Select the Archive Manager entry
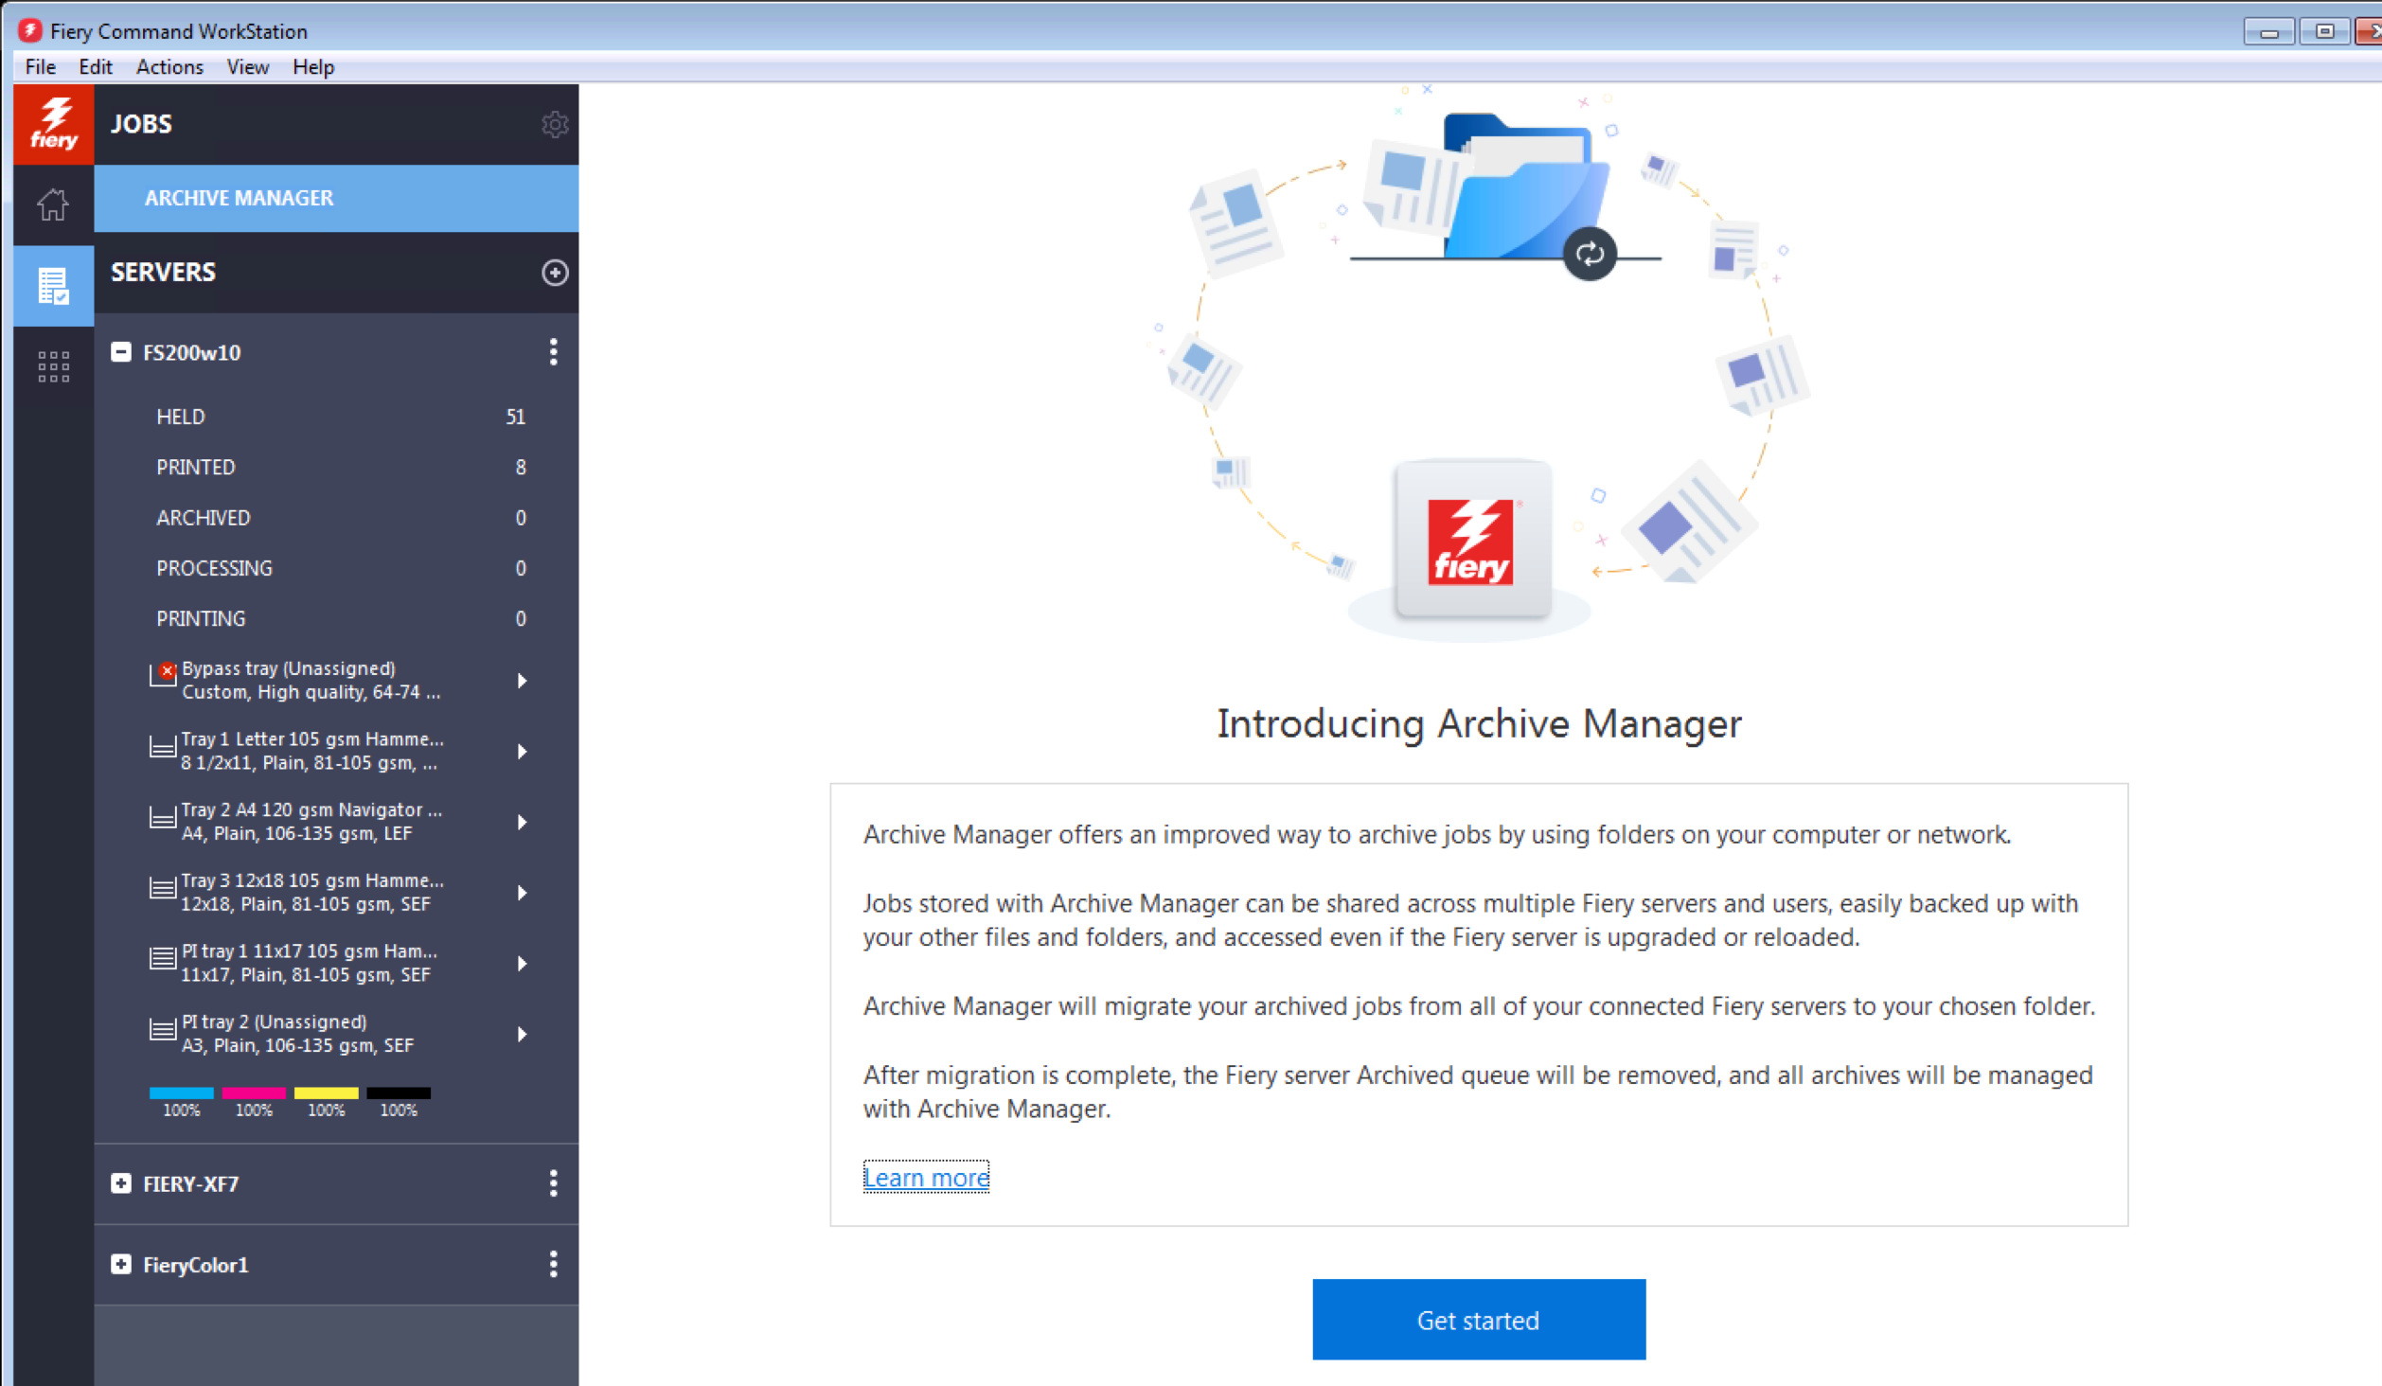Viewport: 2382px width, 1386px height. point(336,198)
